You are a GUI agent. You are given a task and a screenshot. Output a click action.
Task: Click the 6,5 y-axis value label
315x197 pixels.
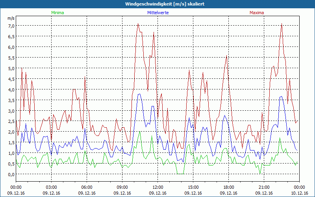pos(11,37)
